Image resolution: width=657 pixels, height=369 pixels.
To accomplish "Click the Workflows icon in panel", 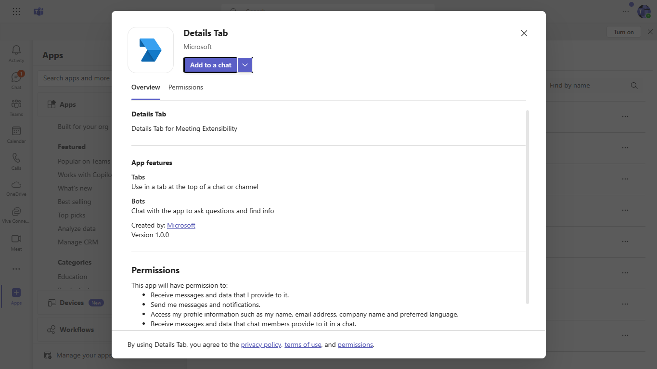I will [x=51, y=330].
